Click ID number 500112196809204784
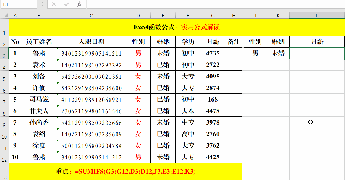Screen dimensions: 345x180 point(91,145)
